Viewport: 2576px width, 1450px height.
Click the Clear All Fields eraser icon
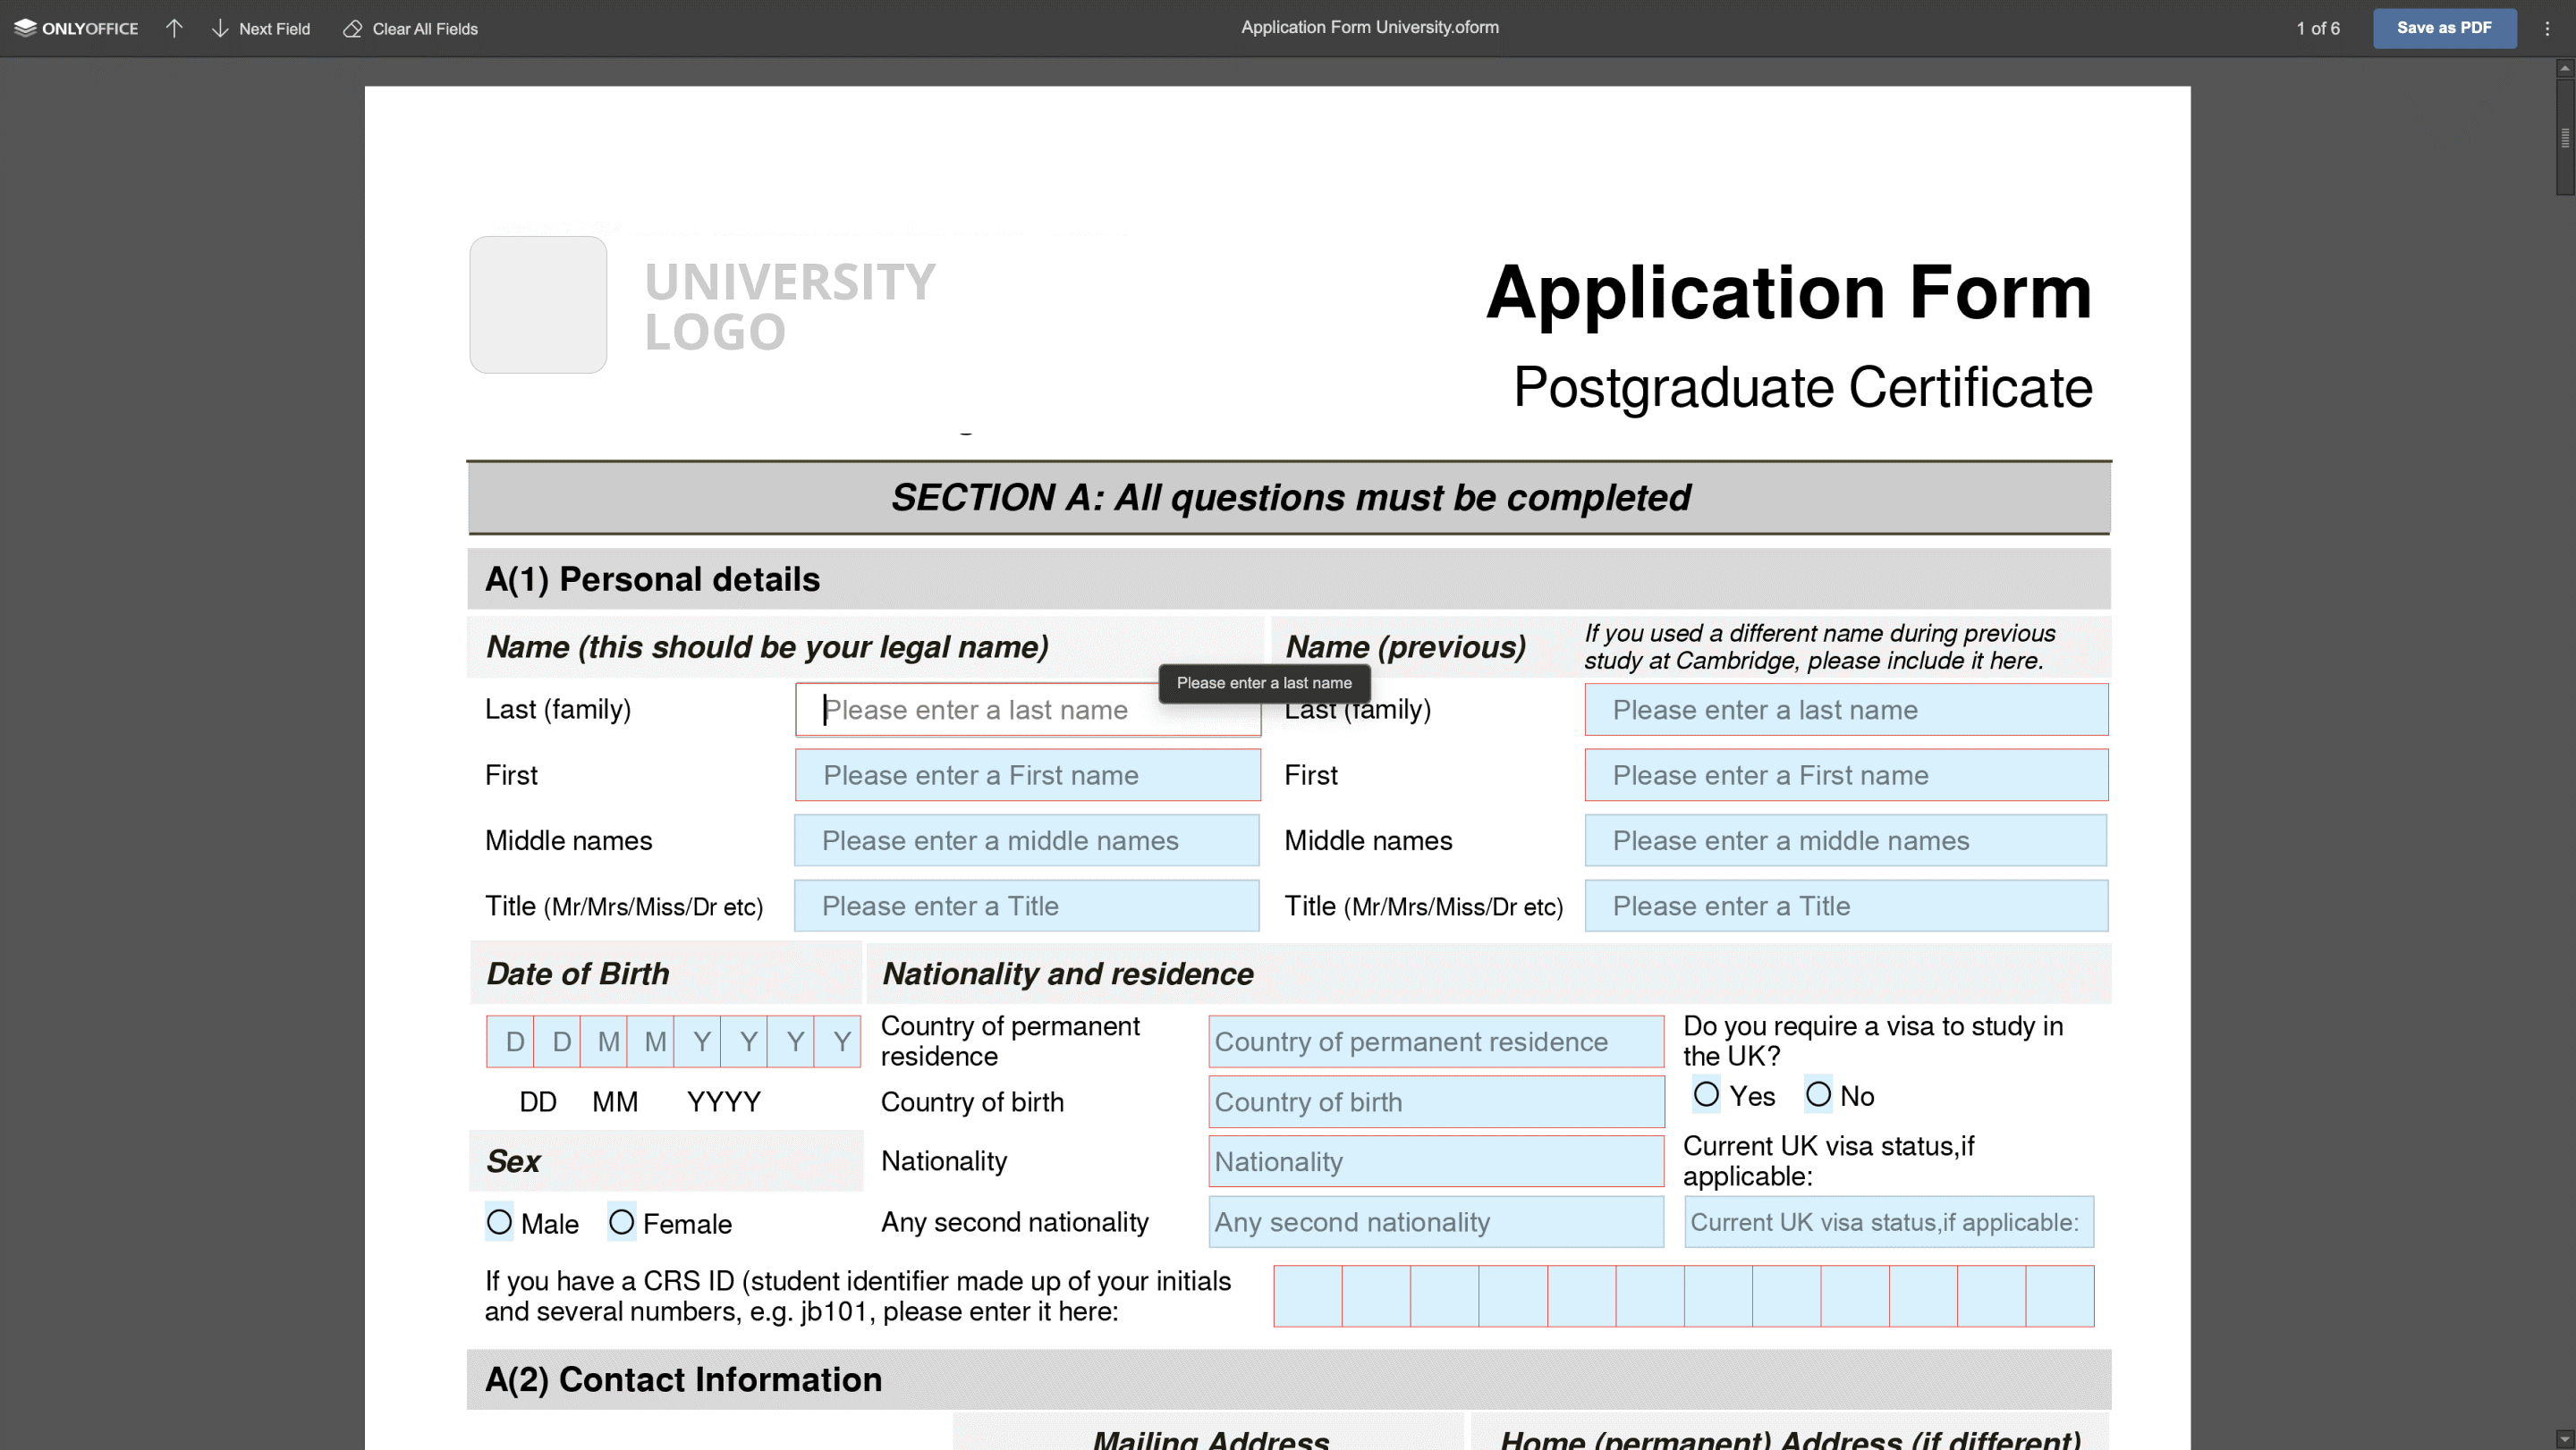tap(352, 28)
